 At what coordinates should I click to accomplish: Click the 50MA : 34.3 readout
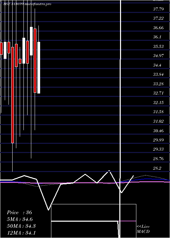pos(21,226)
